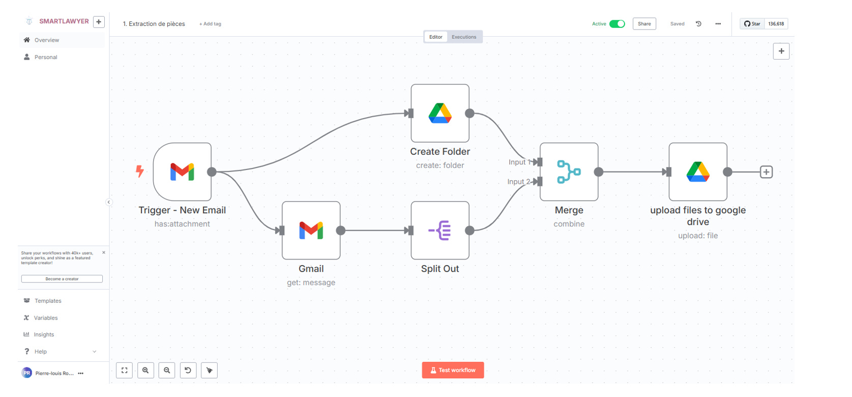Screen dimensions: 852x397
Task: Click the Merge node Input 1 connector
Action: (539, 162)
